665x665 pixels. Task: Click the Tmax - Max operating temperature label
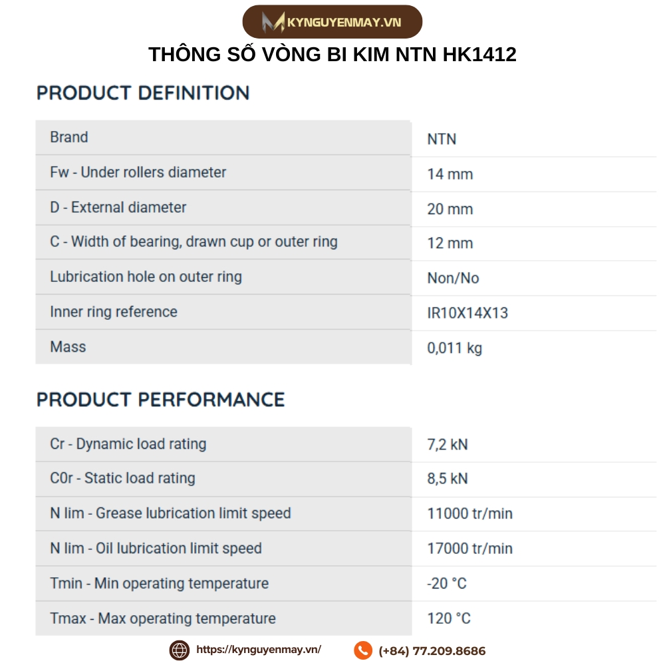click(163, 618)
